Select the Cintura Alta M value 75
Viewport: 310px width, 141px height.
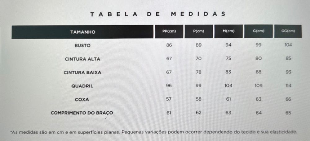(x=228, y=59)
